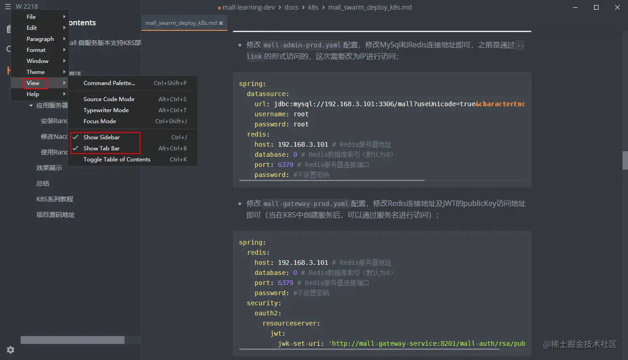Click the document's vertical scrollbar thumb

(625, 160)
